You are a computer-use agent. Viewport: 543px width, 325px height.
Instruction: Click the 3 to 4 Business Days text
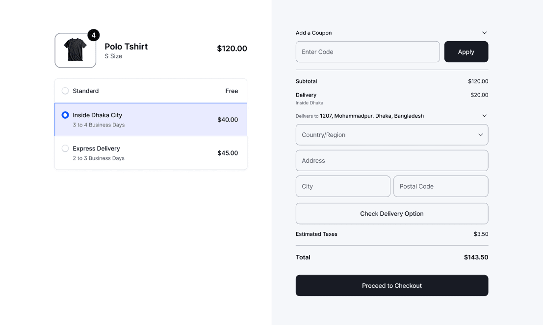pos(99,125)
